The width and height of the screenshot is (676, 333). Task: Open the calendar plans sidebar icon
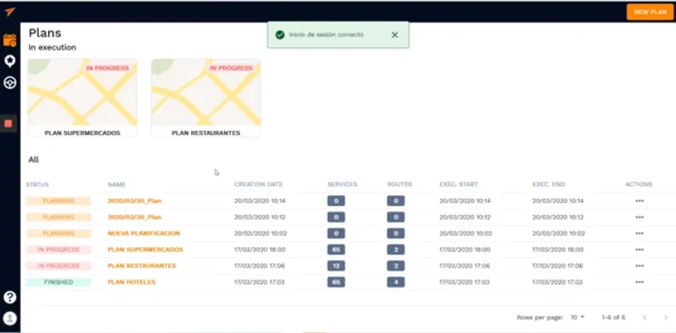pos(10,40)
